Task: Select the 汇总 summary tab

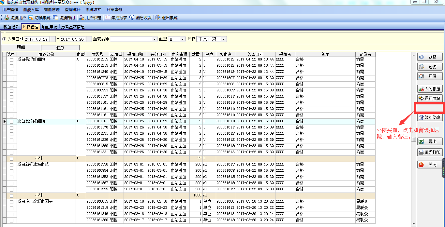Action: 60,47
